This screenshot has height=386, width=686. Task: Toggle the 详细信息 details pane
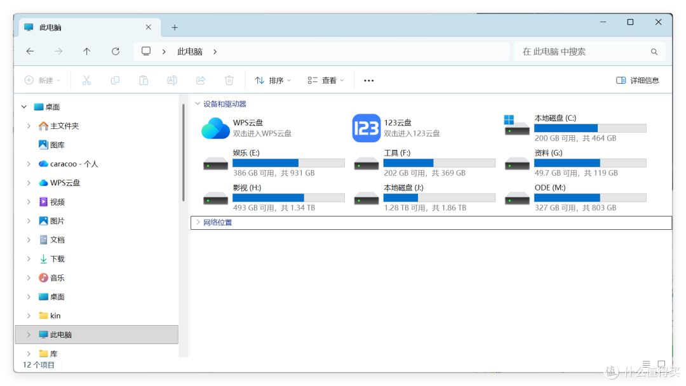click(x=638, y=81)
